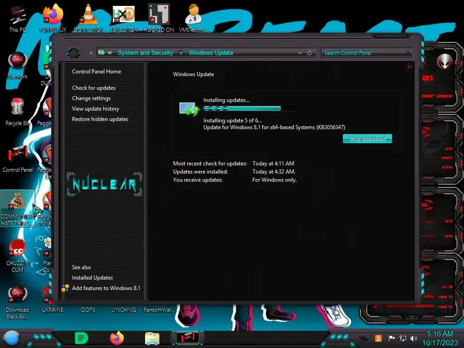The width and height of the screenshot is (464, 348).
Task: Open View update history link
Action: tap(96, 109)
